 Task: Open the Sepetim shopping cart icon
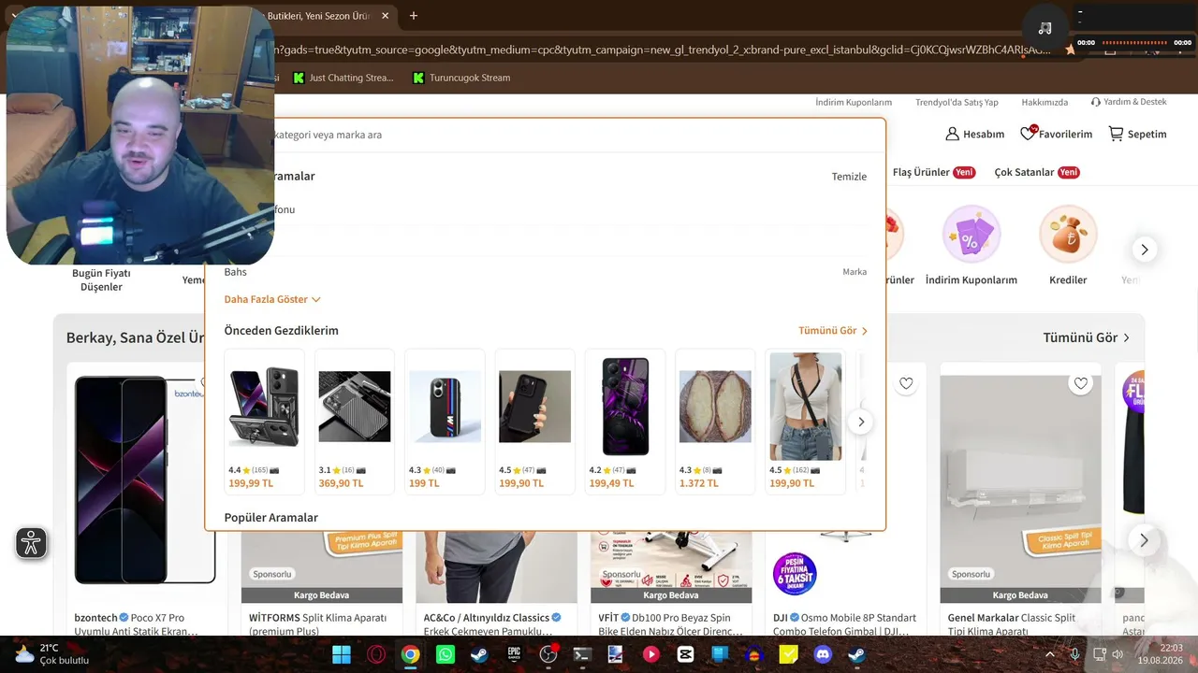(1116, 134)
